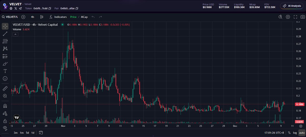This screenshot has width=306, height=137.
Task: Click the VELVET/USD chart title legend
Action: 35,25
